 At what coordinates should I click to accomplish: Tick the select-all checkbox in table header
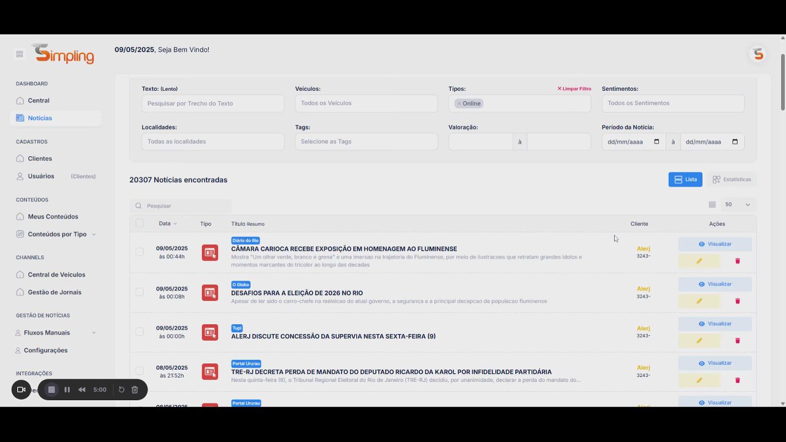click(x=139, y=223)
